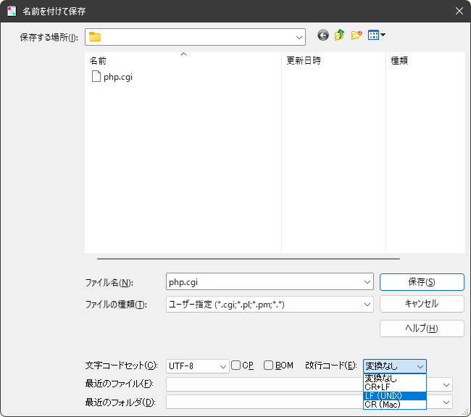This screenshot has height=417, width=471.
Task: Select LF (UNIX) newline option
Action: coord(395,396)
